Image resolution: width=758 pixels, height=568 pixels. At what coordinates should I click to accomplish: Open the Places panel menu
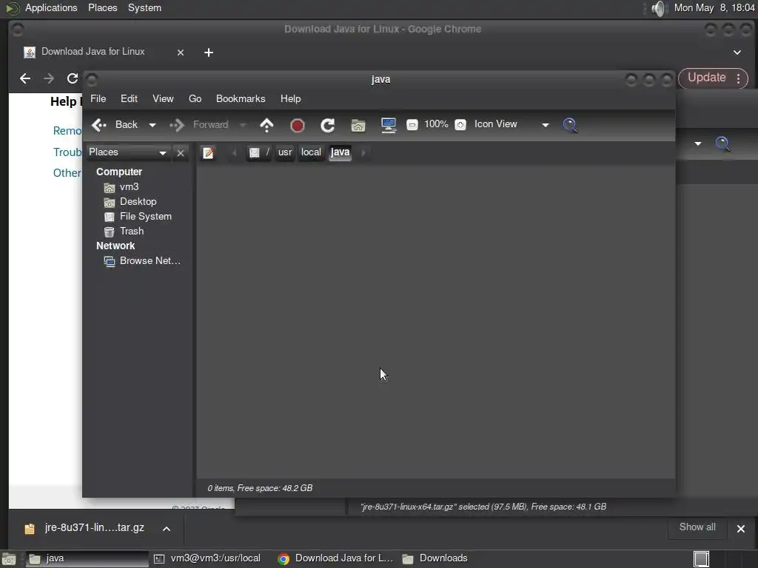coord(102,7)
